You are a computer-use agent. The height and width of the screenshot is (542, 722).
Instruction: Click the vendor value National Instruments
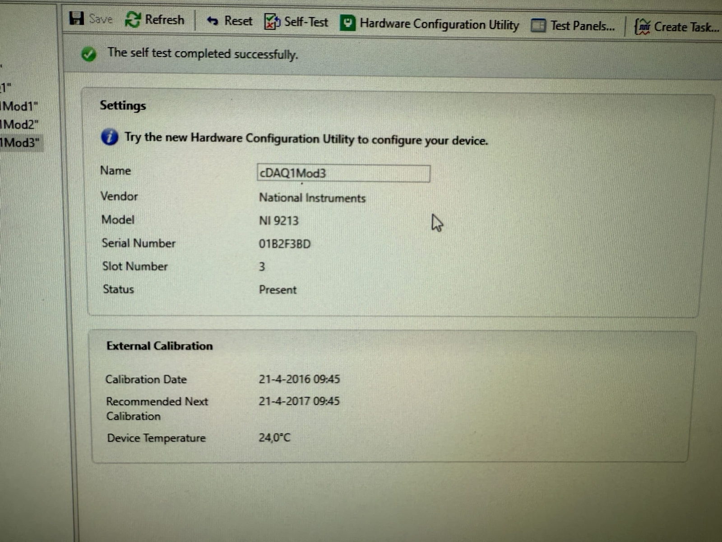tap(312, 198)
